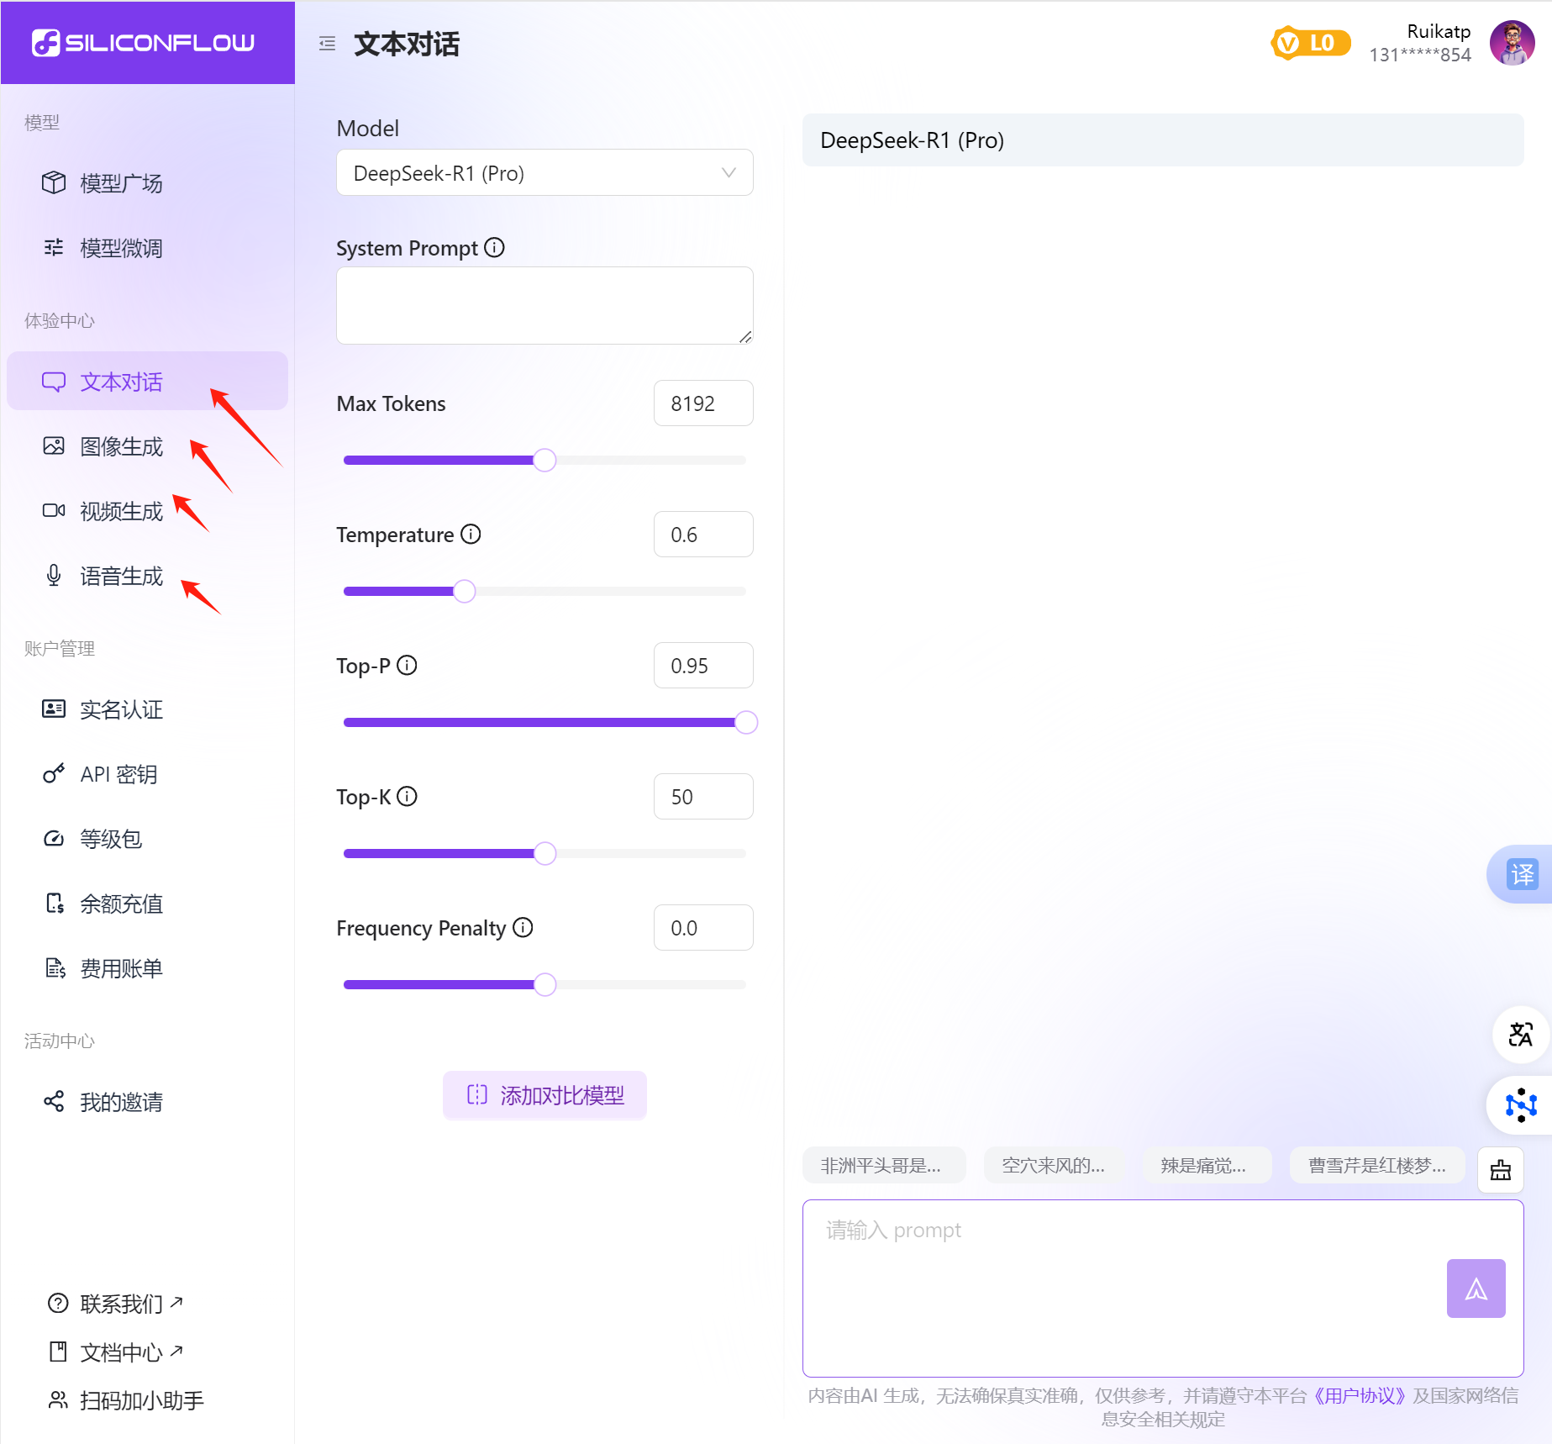Show Frequency Penalty info icon
The height and width of the screenshot is (1444, 1552).
click(523, 928)
